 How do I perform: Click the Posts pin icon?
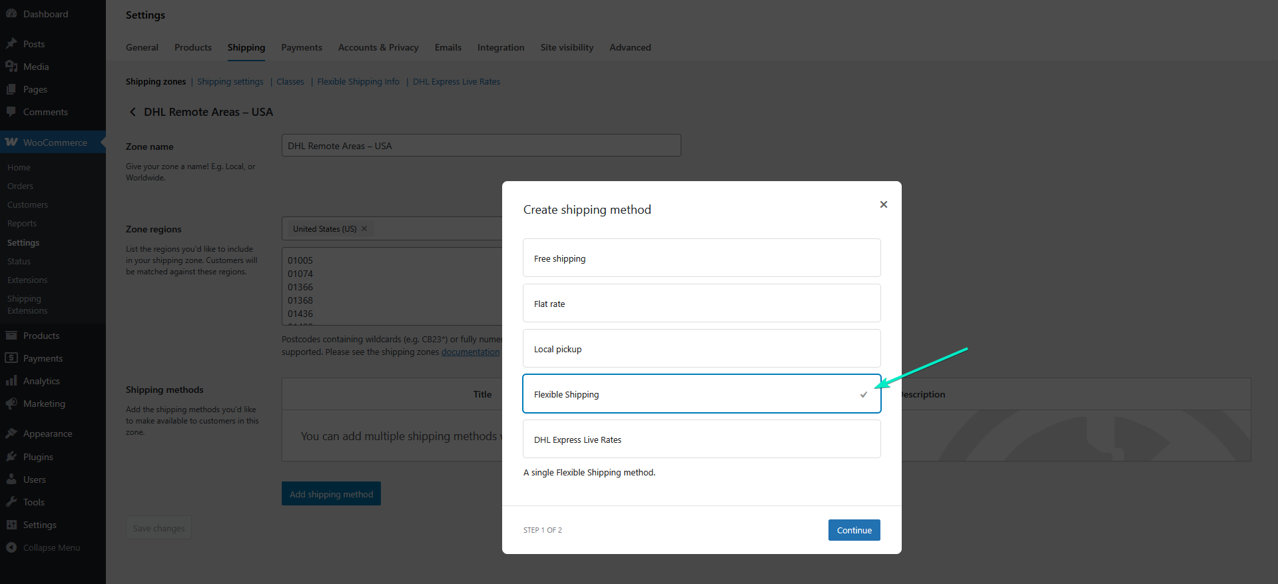coord(11,44)
